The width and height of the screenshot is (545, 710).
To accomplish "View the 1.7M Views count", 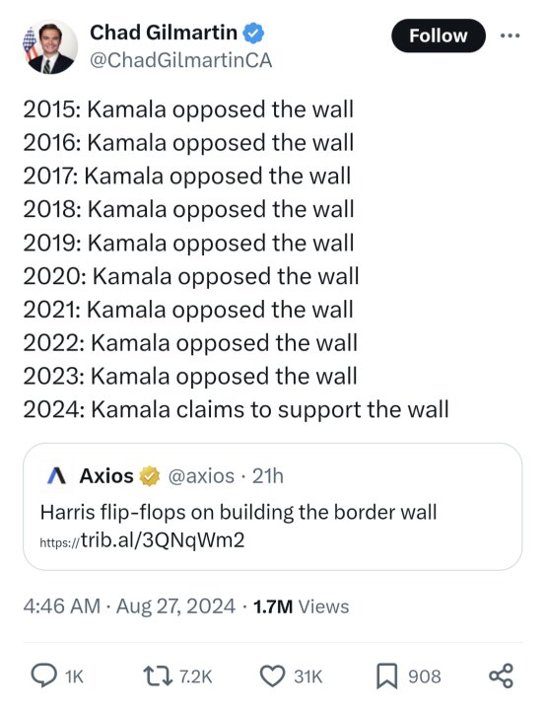I will tap(301, 606).
